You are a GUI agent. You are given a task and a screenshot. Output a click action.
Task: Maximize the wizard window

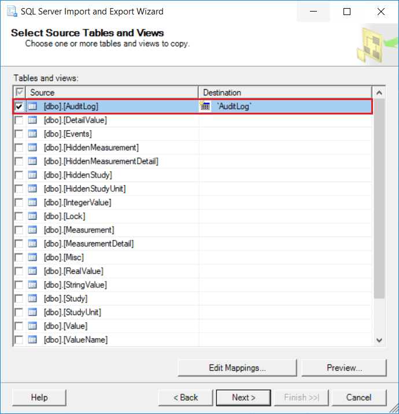coord(347,12)
